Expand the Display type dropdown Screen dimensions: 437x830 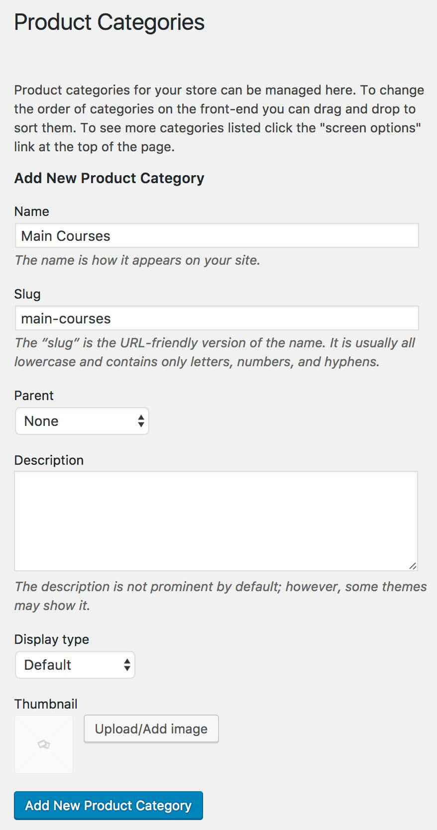pyautogui.click(x=75, y=665)
